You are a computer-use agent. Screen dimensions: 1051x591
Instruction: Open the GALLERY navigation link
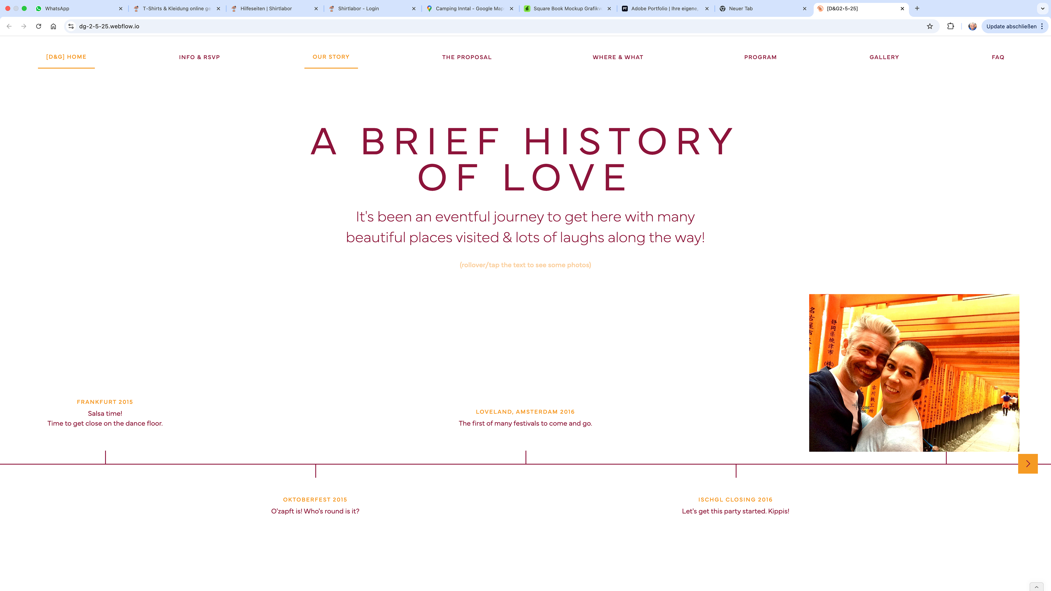[884, 57]
